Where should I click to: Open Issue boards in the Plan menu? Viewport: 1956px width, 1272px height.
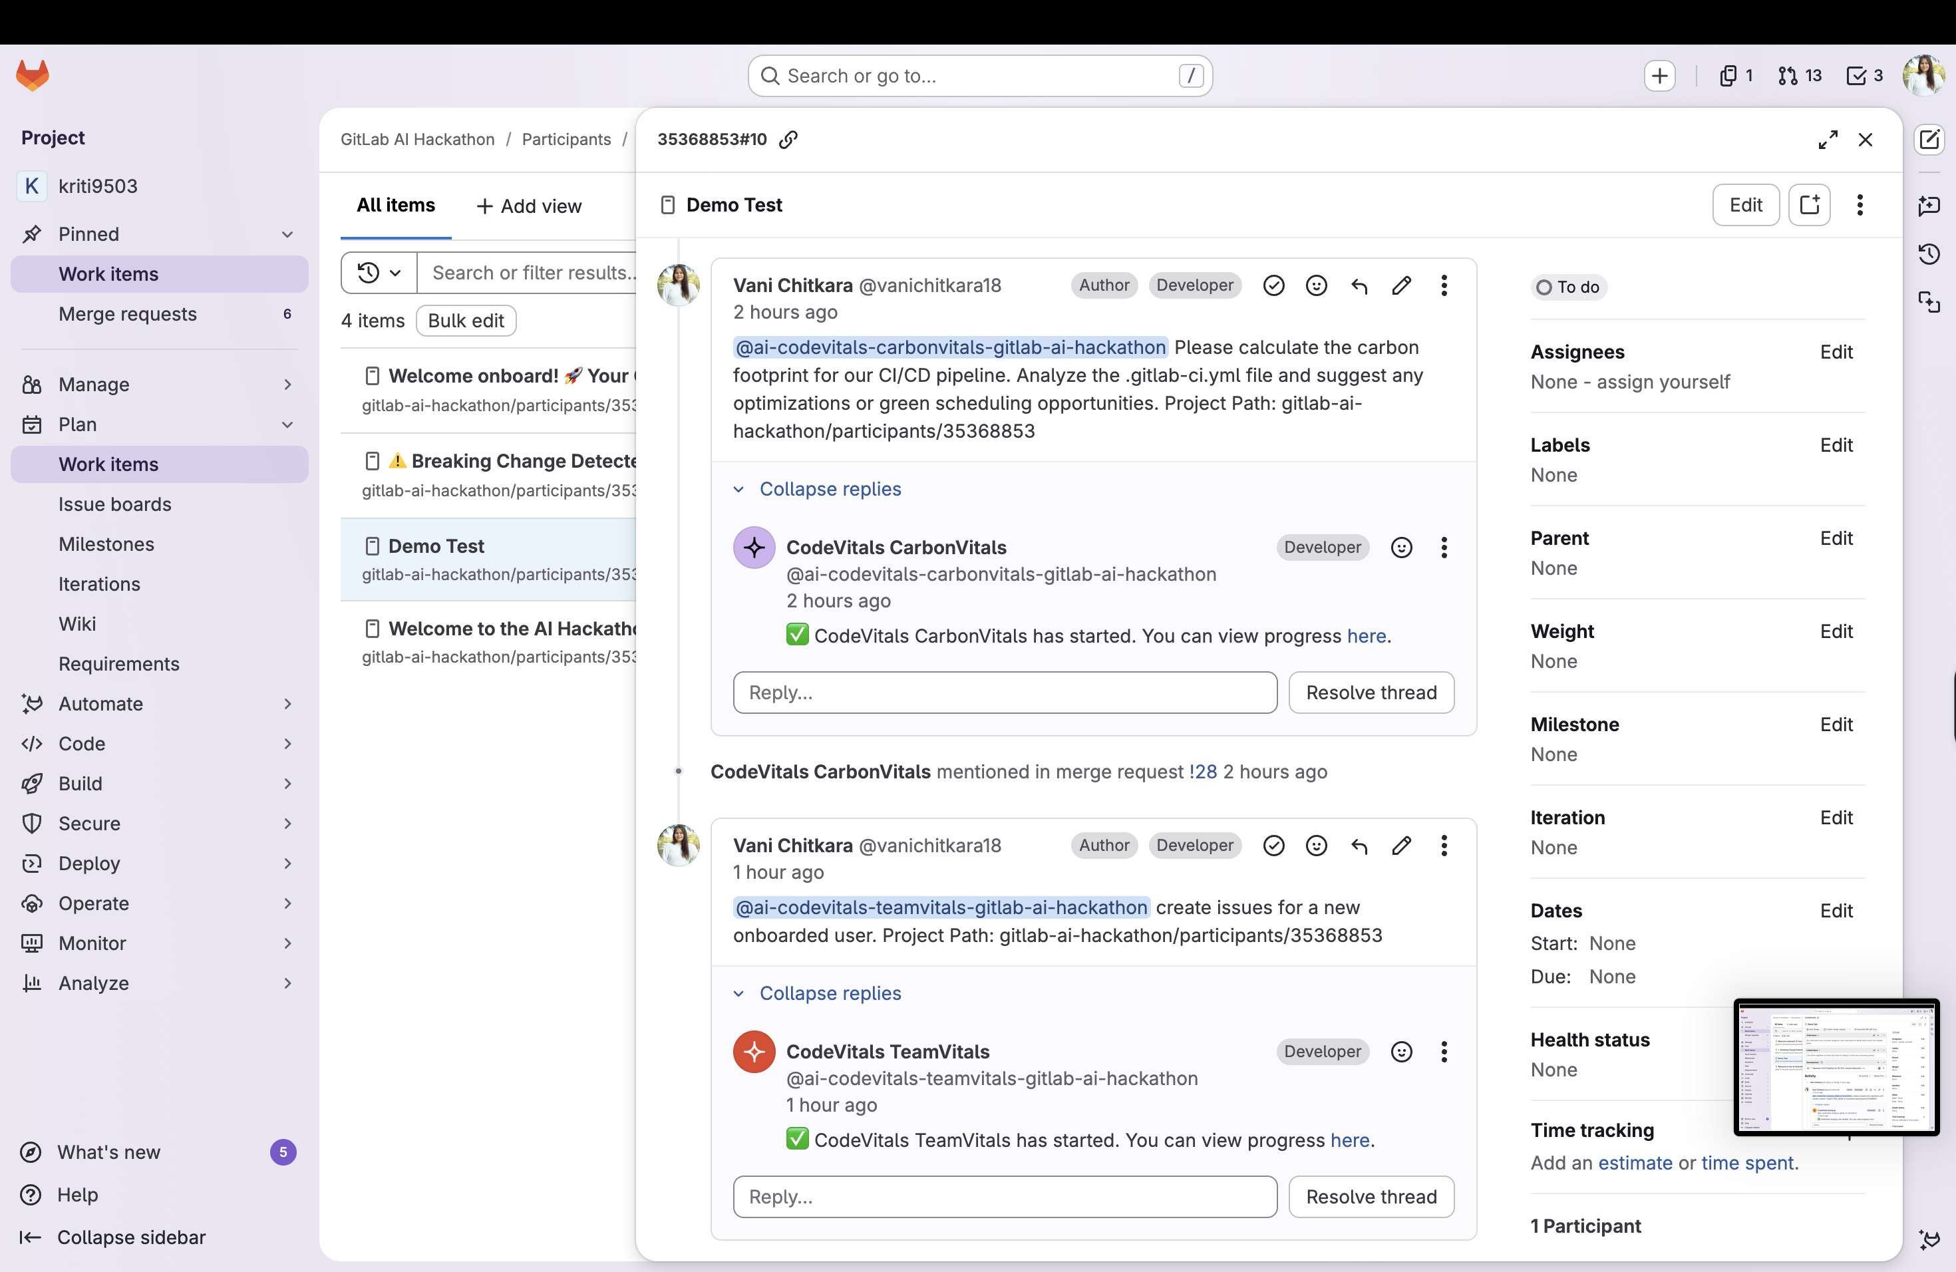(115, 504)
